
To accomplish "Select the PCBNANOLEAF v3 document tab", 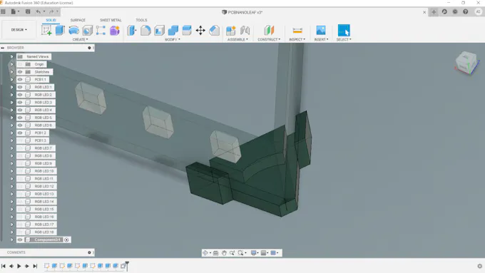I will (242, 12).
